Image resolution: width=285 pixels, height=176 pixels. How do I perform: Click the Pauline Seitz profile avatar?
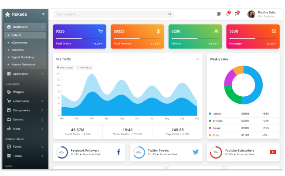pos(251,14)
